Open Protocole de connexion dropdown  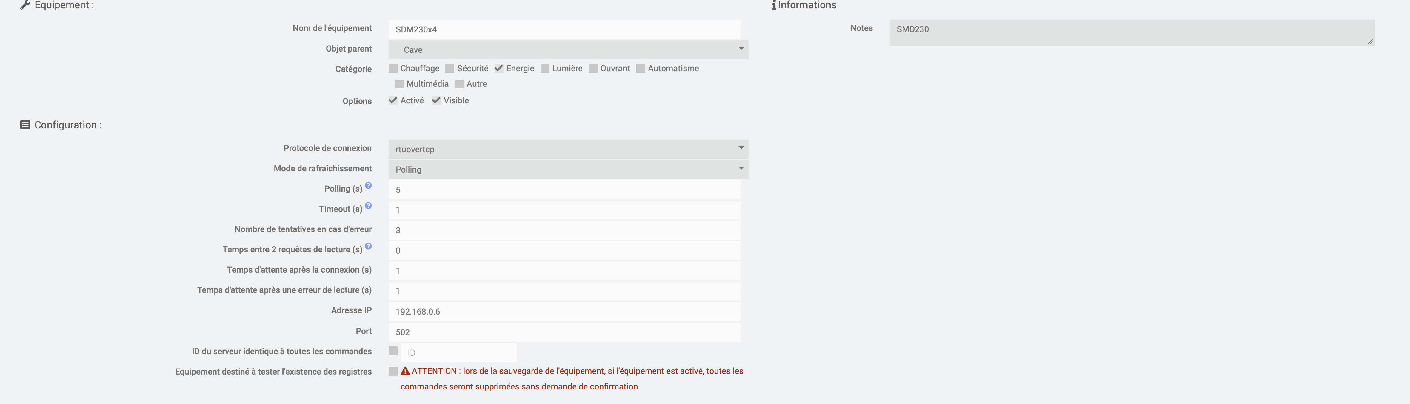[568, 149]
